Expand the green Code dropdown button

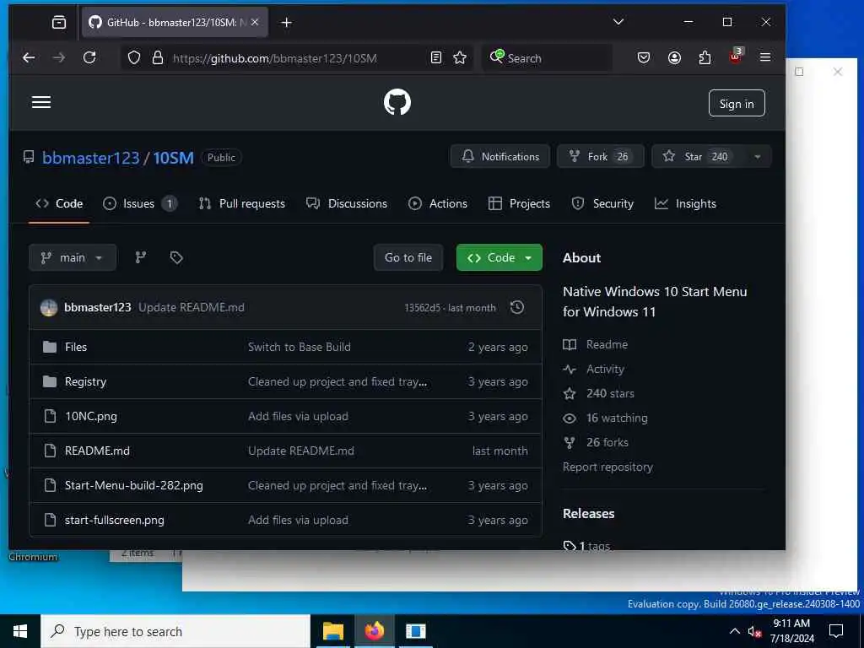click(499, 257)
